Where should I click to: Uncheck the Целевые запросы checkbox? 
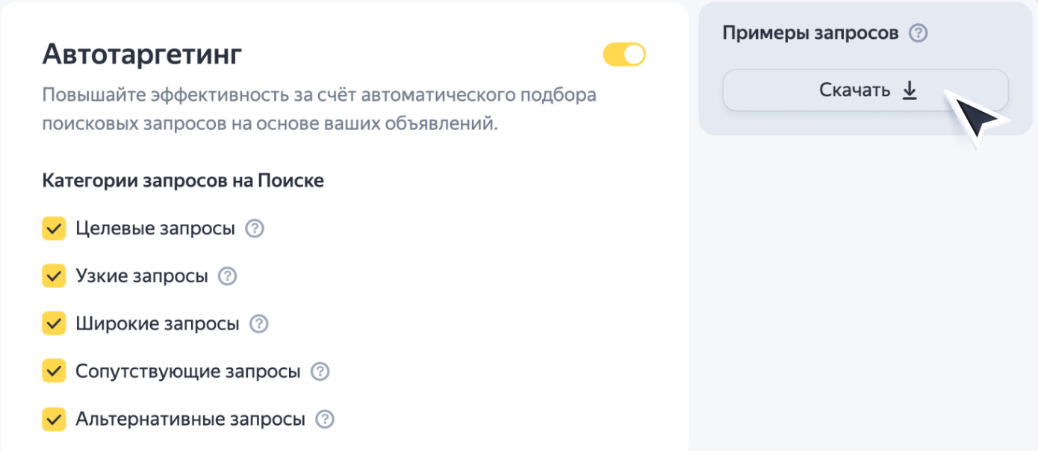pos(54,228)
